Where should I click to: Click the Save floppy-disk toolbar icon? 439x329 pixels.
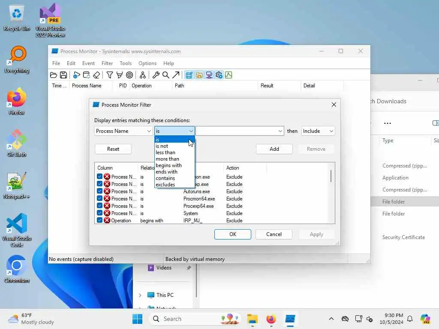coord(63,75)
